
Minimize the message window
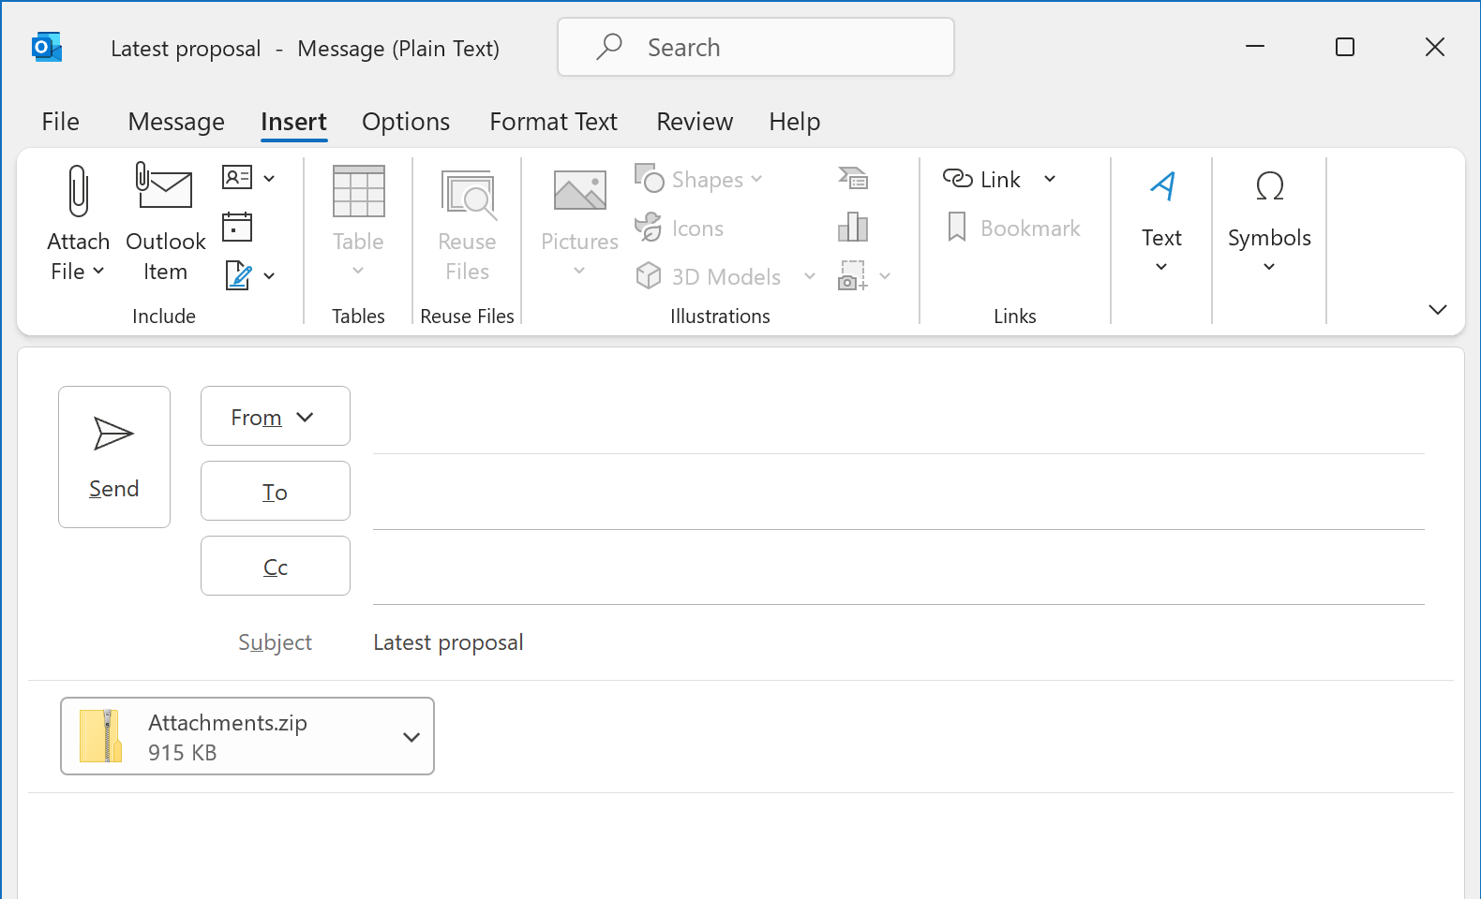point(1255,47)
